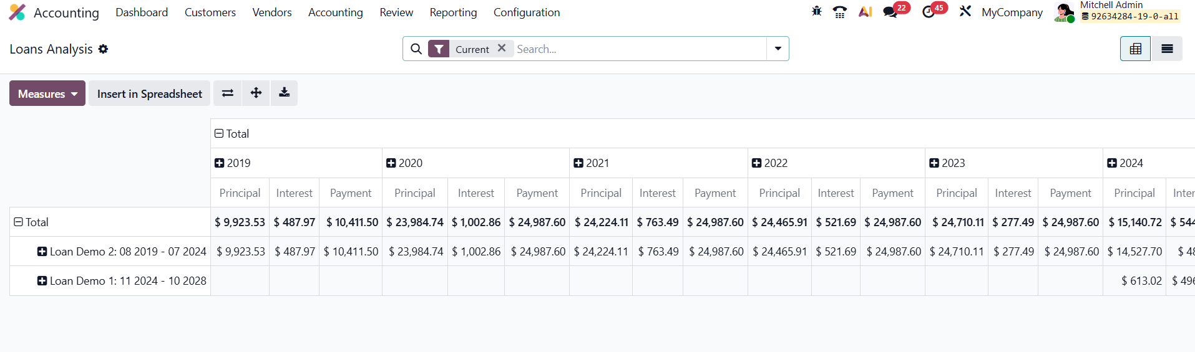The image size is (1195, 352).
Task: Toggle the search options dropdown arrow
Action: [x=778, y=49]
